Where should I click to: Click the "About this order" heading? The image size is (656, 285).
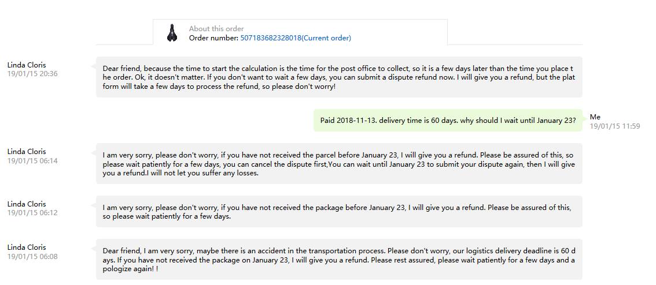click(x=216, y=29)
